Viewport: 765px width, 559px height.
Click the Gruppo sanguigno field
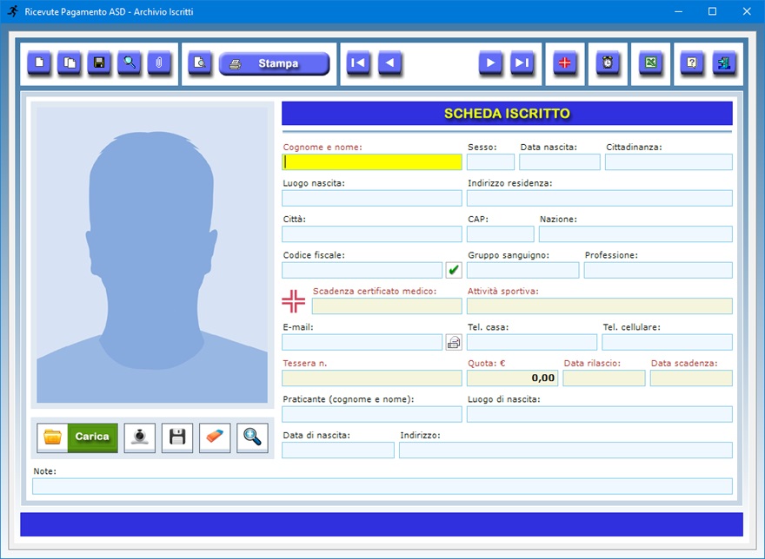(x=523, y=270)
